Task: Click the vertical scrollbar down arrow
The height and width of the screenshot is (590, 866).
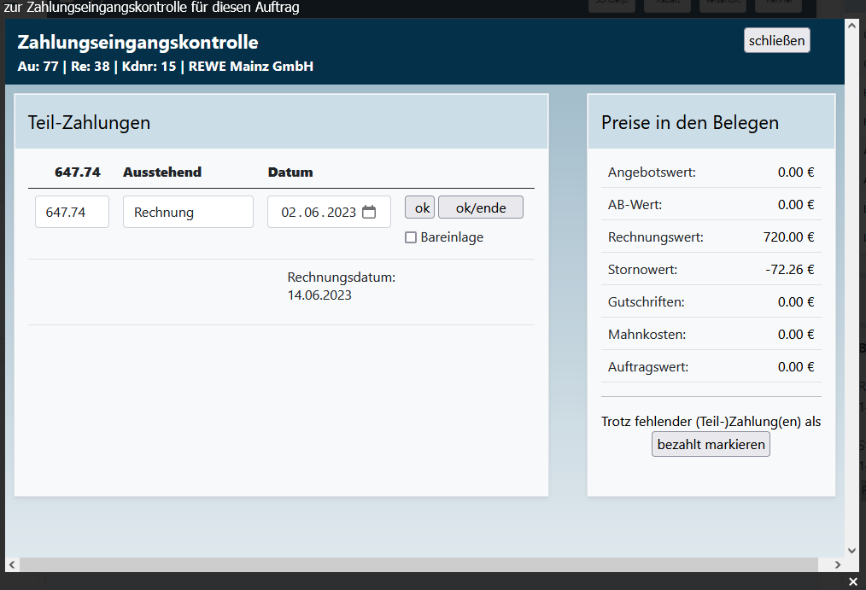Action: pos(851,550)
